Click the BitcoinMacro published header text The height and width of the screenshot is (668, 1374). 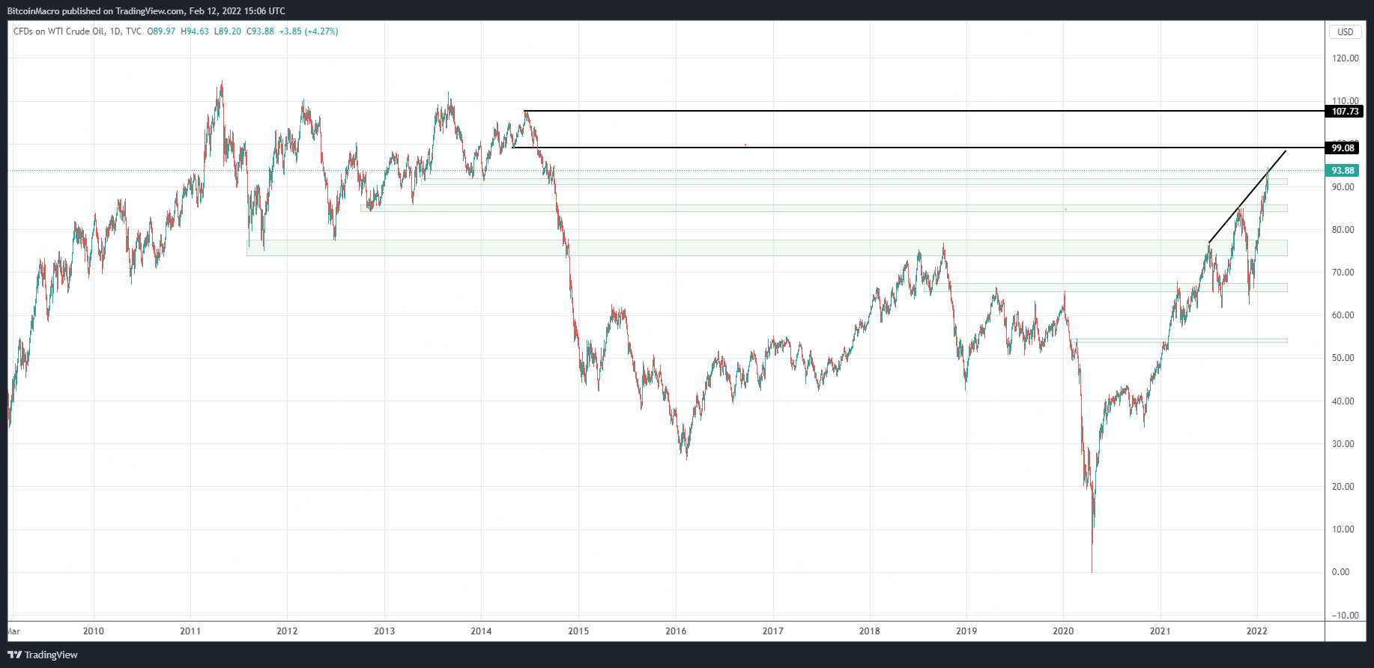pos(146,11)
